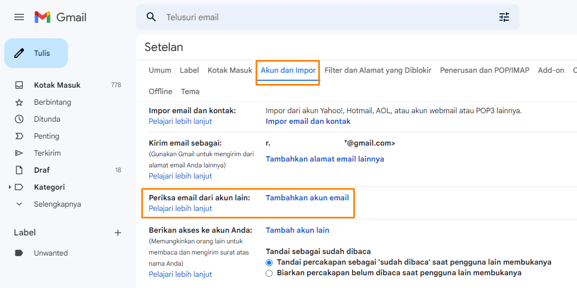Open the Umum settings tab

(160, 70)
